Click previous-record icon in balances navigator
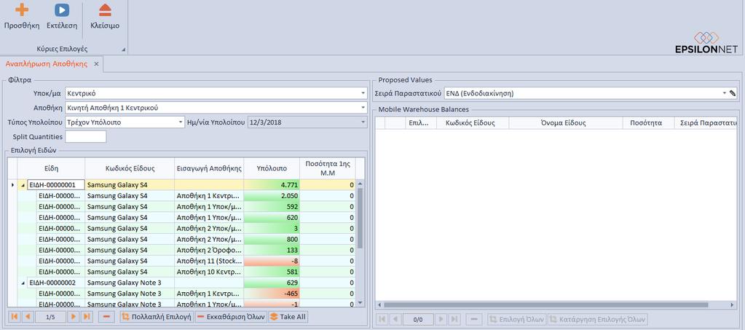 click(x=395, y=320)
